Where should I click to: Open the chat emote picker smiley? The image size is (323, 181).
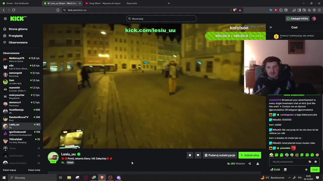315,162
